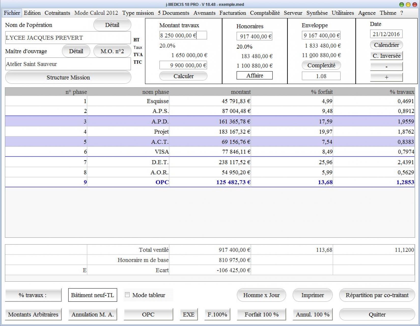The height and width of the screenshot is (326, 420).
Task: Click the C. Inversée button
Action: pos(386,56)
